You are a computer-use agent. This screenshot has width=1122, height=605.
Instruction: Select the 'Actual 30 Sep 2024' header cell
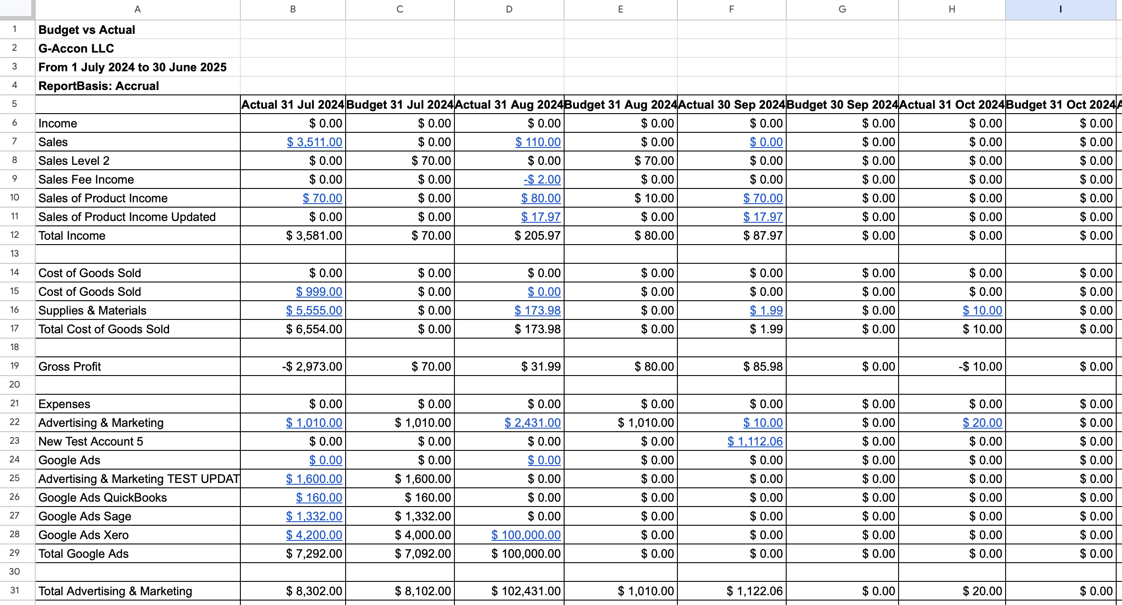(732, 105)
